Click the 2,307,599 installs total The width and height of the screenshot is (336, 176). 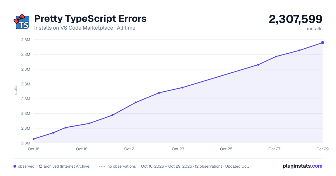click(296, 19)
